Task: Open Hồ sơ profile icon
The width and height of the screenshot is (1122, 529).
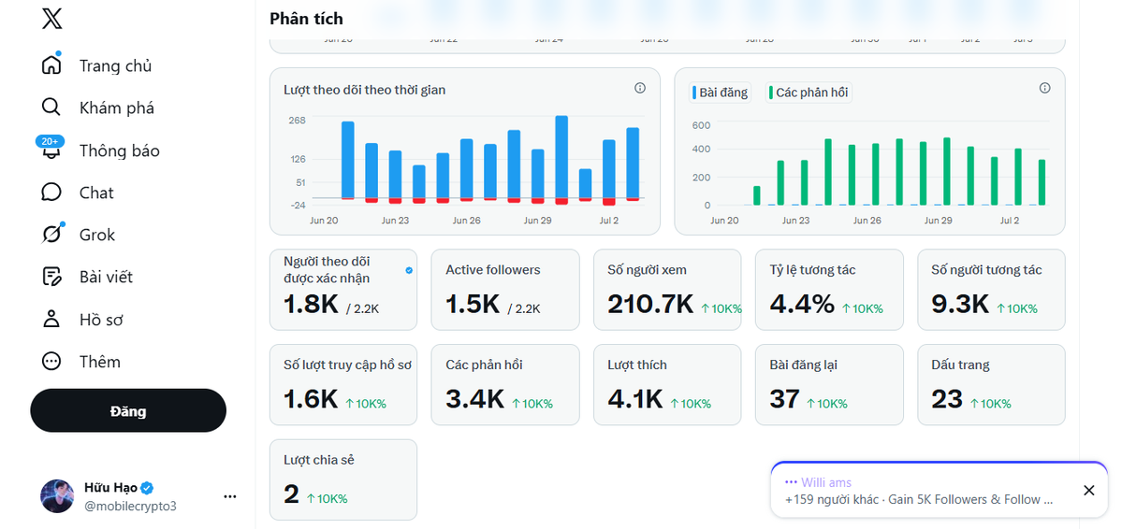Action: [51, 319]
